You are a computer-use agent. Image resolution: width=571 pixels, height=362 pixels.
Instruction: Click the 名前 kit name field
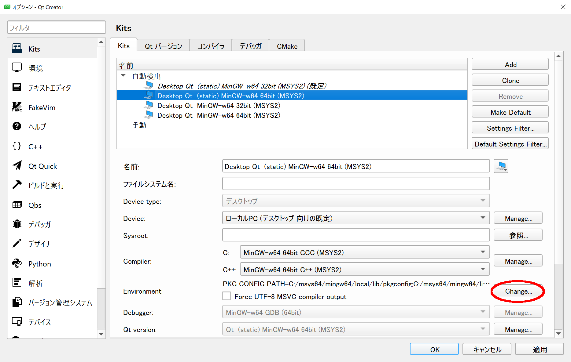[356, 166]
